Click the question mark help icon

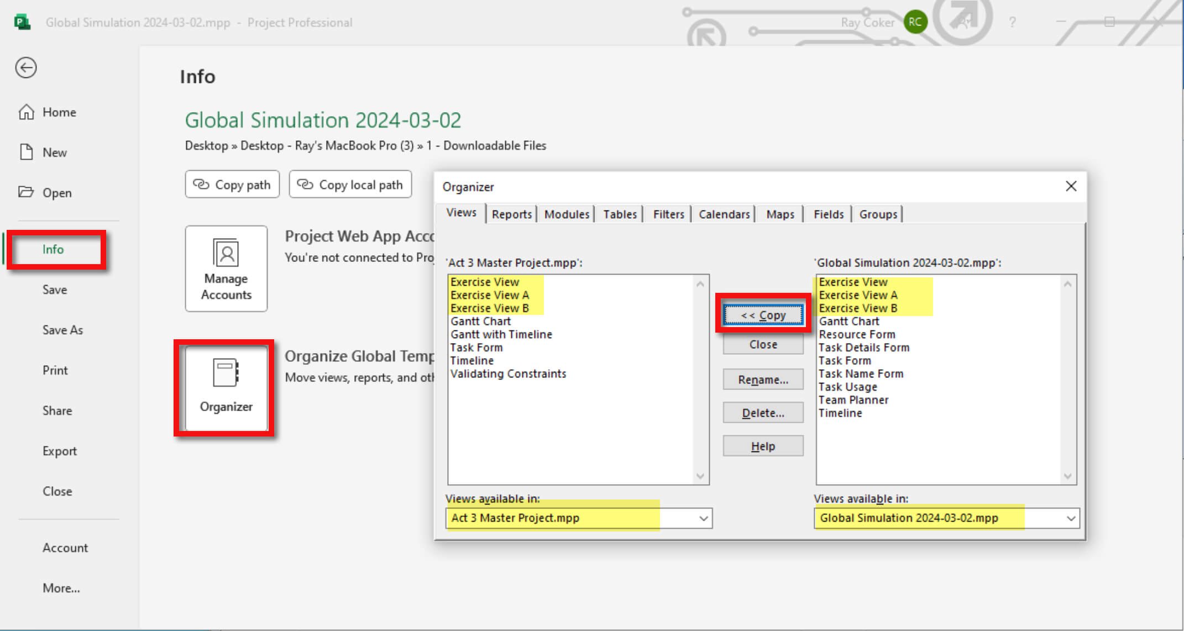click(1012, 22)
